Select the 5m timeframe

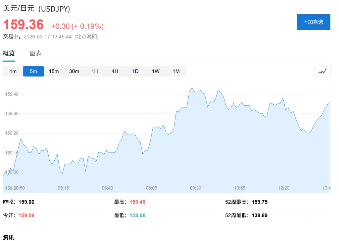pyautogui.click(x=33, y=71)
